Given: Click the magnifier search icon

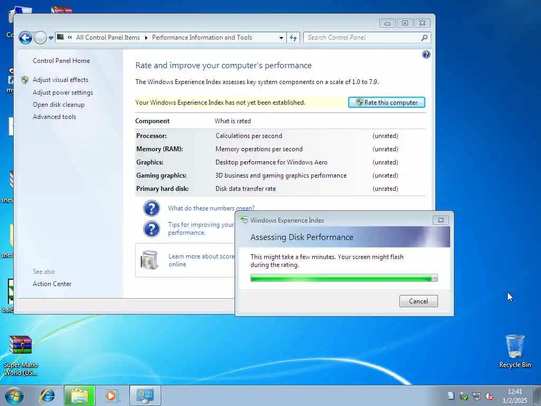Looking at the screenshot, I should 424,38.
